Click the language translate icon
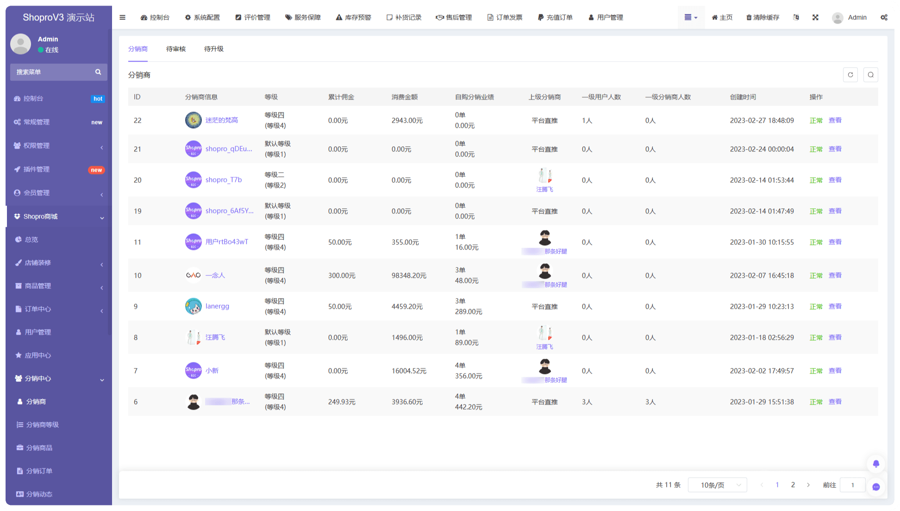The width and height of the screenshot is (900, 511). click(796, 18)
